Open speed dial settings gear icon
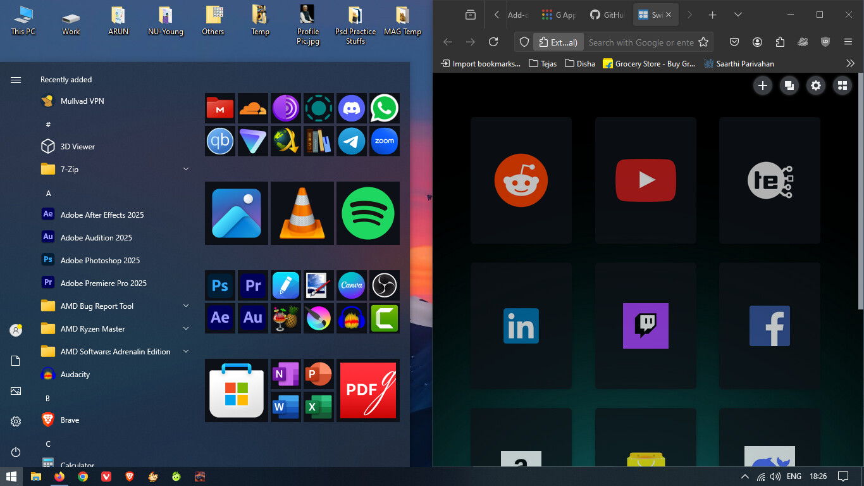The height and width of the screenshot is (486, 864). [x=815, y=85]
